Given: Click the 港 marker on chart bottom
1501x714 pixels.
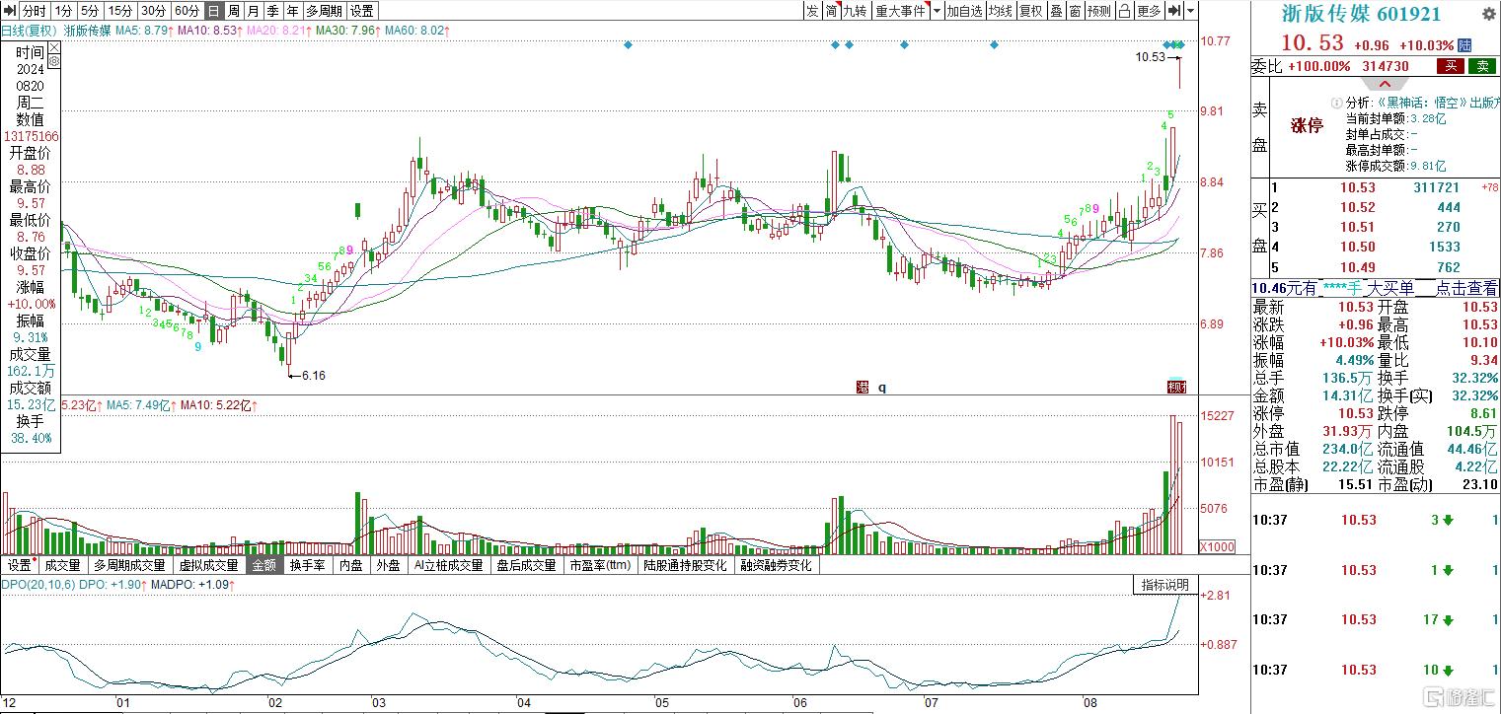Looking at the screenshot, I should [863, 388].
